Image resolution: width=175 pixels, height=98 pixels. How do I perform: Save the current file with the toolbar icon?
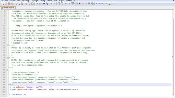coord(9,4)
